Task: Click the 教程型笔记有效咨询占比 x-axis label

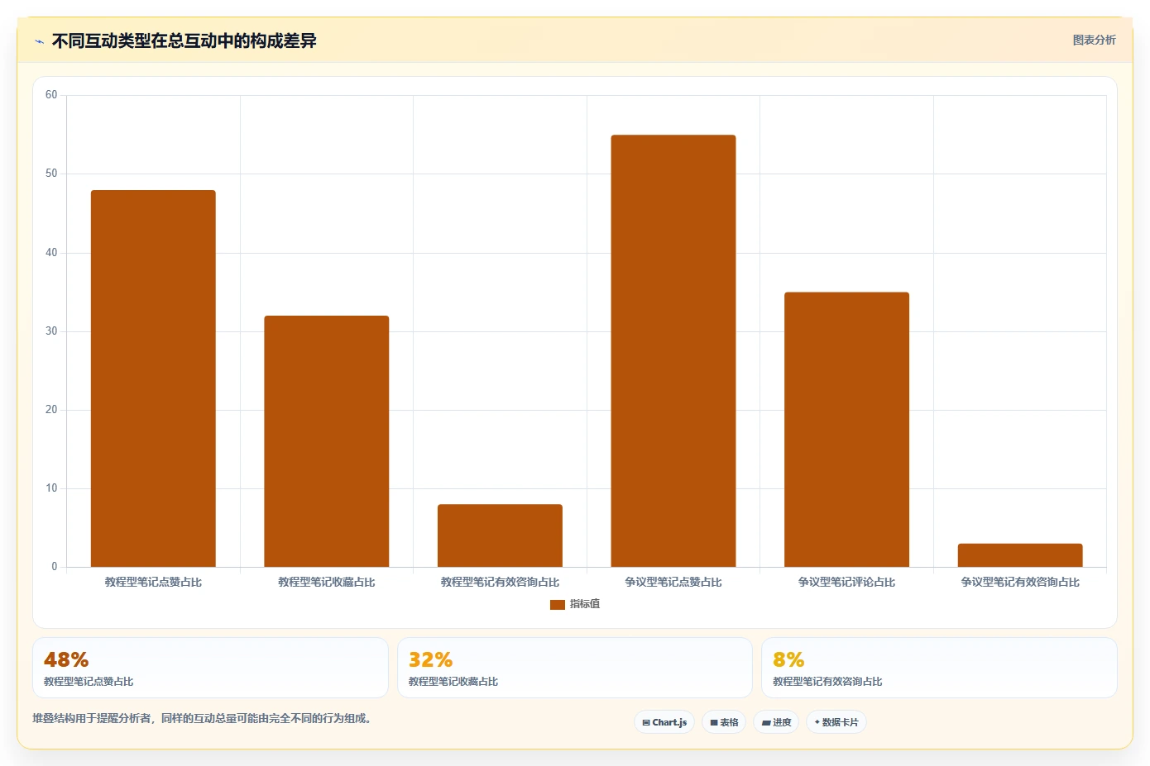Action: coord(500,582)
